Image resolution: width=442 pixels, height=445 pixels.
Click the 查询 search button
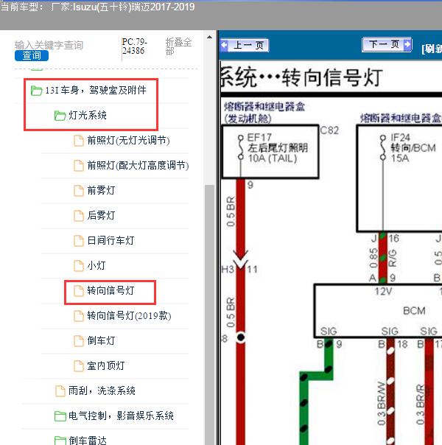tap(32, 56)
